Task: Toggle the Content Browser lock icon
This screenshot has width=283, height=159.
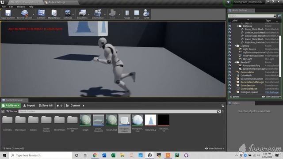Action: pyautogui.click(x=223, y=106)
